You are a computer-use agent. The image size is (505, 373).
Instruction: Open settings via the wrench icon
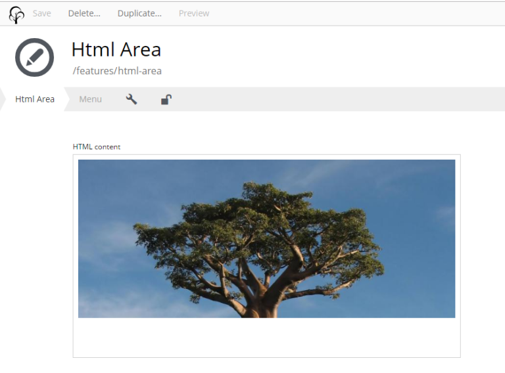(x=132, y=99)
